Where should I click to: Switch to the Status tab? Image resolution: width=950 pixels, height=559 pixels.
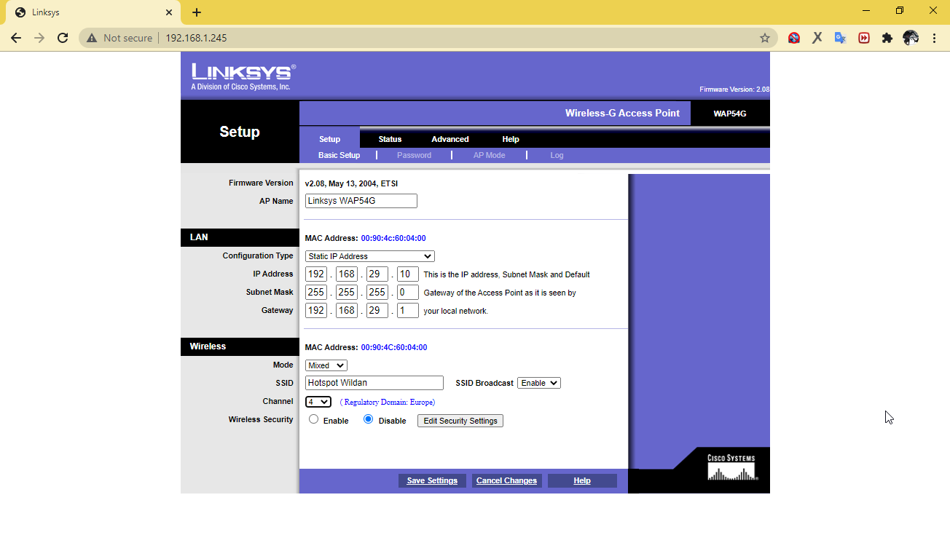(390, 139)
